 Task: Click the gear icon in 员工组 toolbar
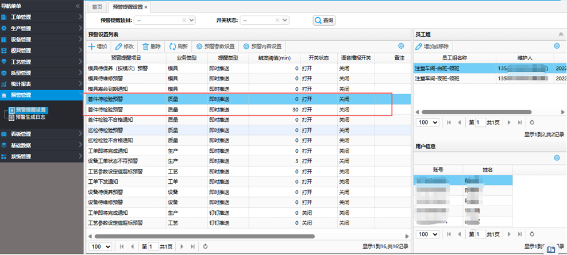[556, 46]
